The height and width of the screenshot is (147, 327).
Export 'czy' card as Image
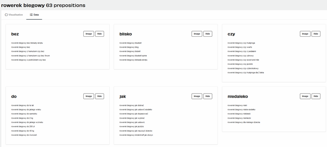pyautogui.click(x=305, y=34)
